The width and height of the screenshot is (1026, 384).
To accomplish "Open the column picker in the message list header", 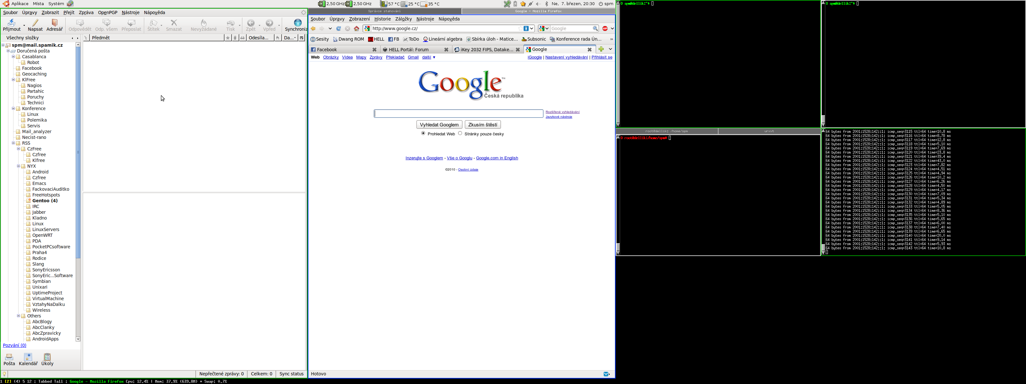I will 301,38.
